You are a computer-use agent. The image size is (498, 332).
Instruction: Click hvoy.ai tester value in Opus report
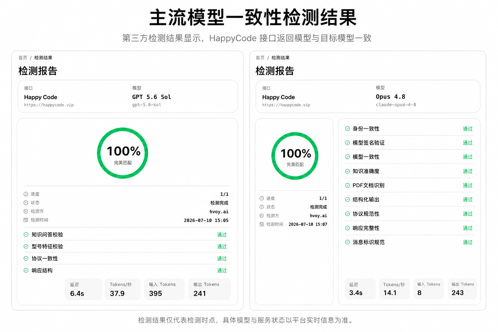pyautogui.click(x=318, y=216)
